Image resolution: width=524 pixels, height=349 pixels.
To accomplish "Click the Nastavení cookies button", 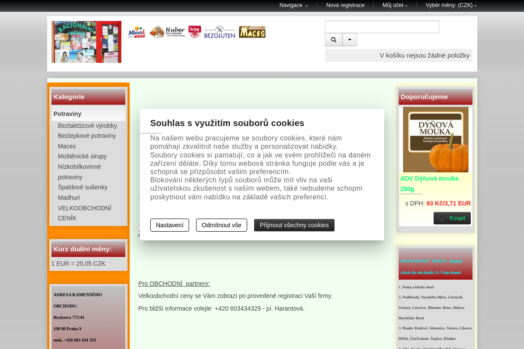I will tap(169, 225).
